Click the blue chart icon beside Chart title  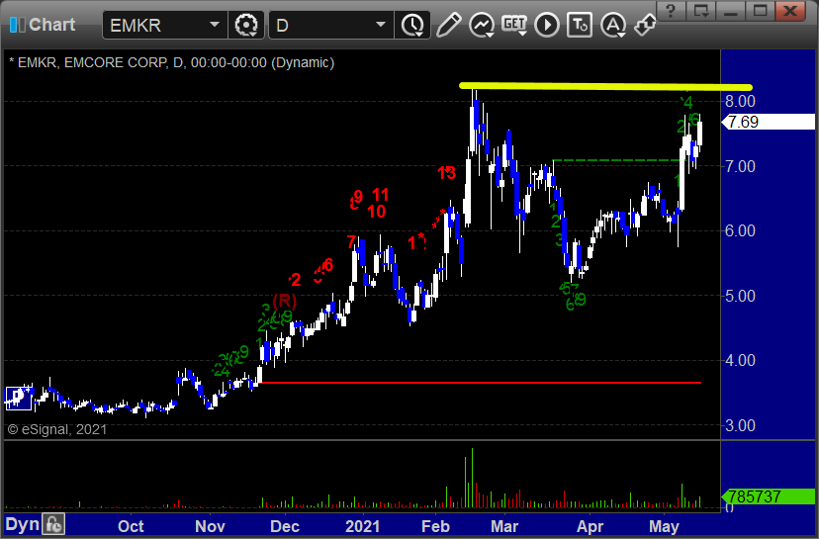[17, 25]
